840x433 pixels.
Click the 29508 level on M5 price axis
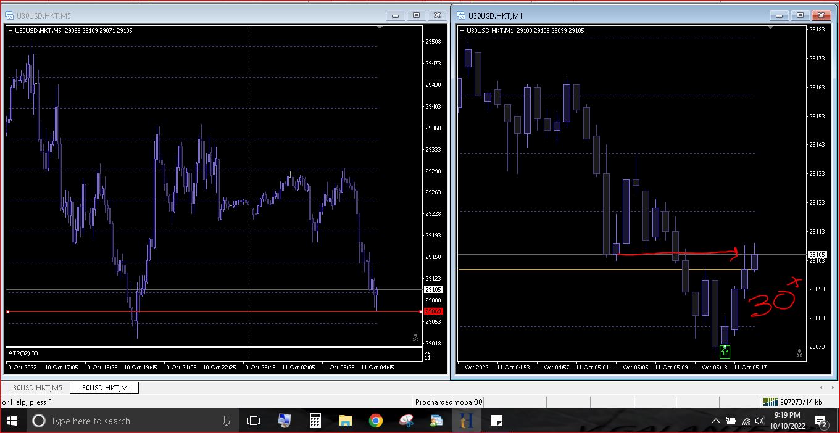433,42
